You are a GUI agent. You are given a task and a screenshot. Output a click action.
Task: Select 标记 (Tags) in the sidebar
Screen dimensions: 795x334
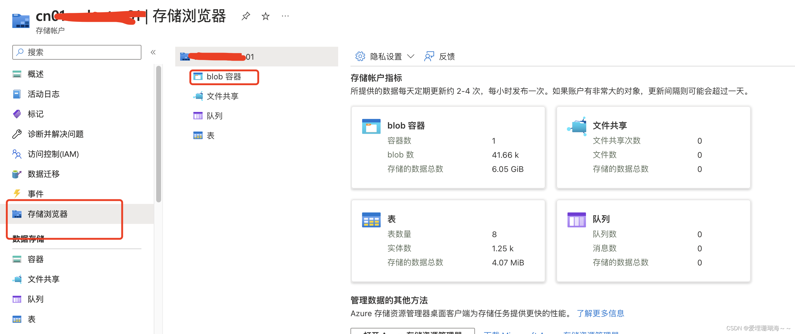pyautogui.click(x=35, y=114)
